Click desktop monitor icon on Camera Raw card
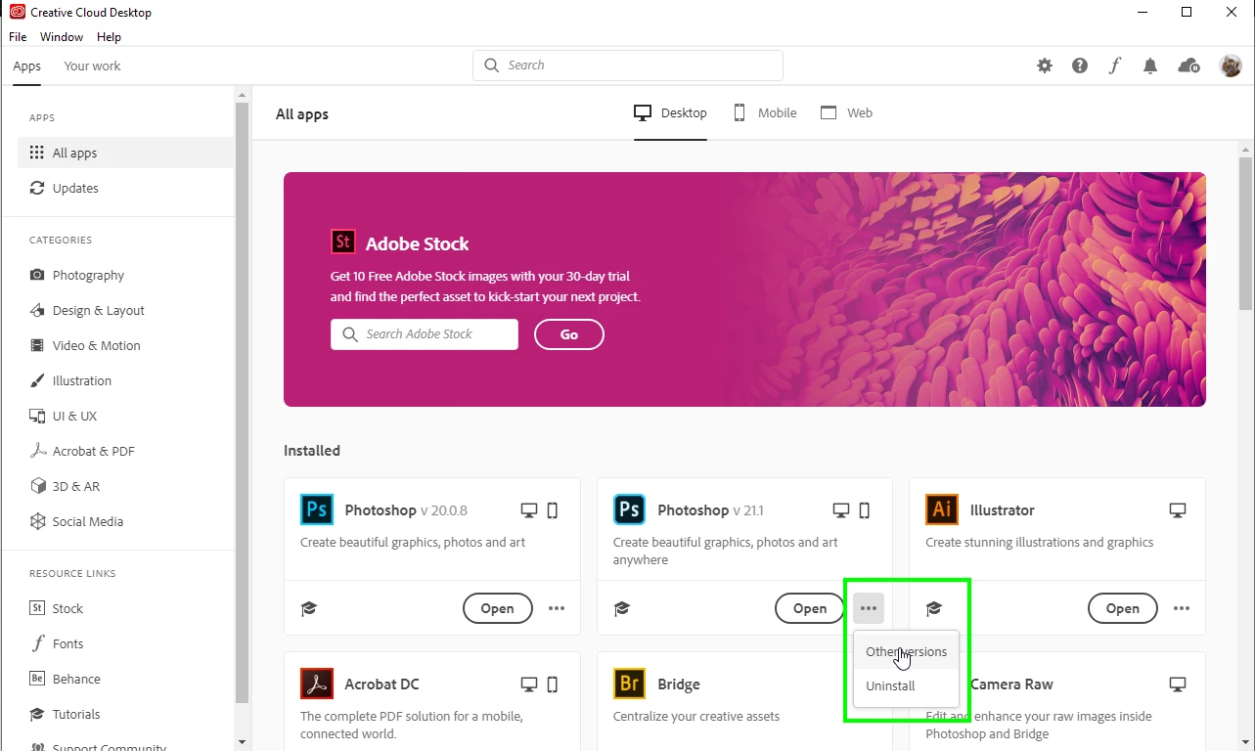Image resolution: width=1255 pixels, height=751 pixels. [x=1178, y=684]
